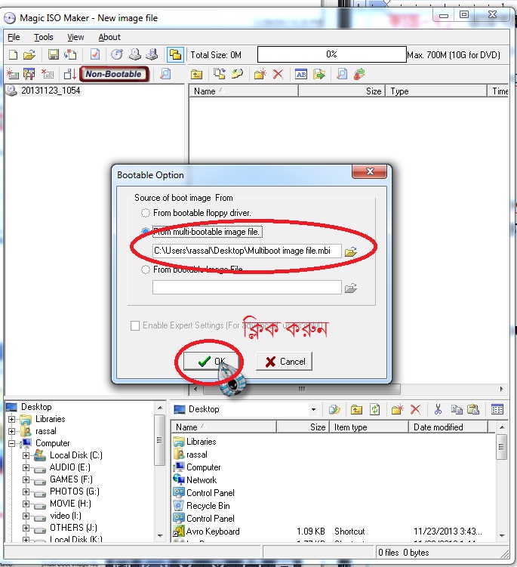The height and width of the screenshot is (567, 517).
Task: Expand the PHOTOS (G:) drive node
Action: tap(26, 492)
